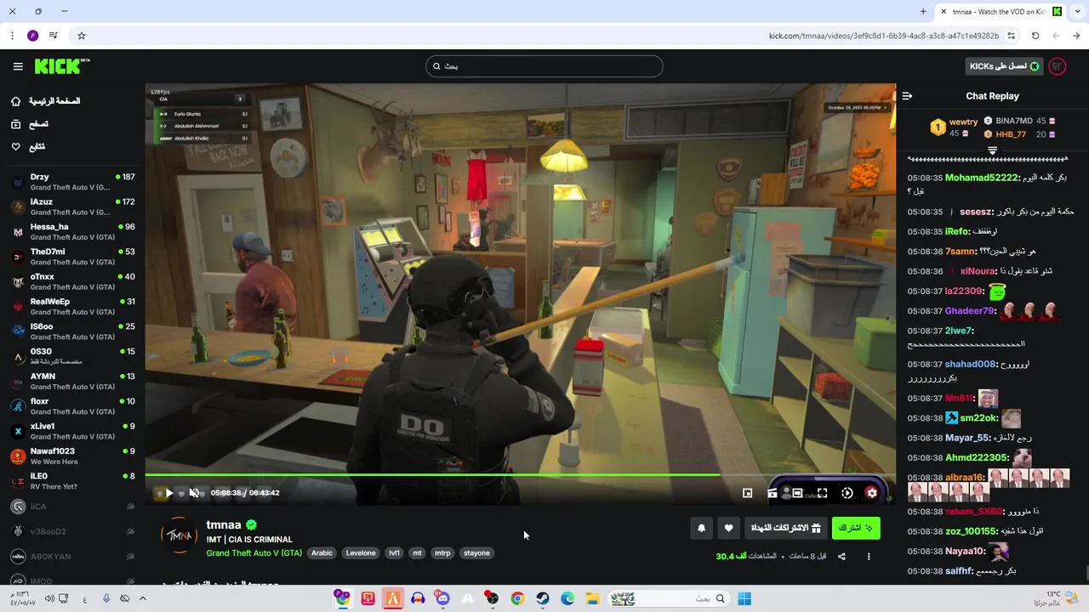Open the Browse sidebar link
This screenshot has height=612, width=1089.
pyautogui.click(x=31, y=124)
